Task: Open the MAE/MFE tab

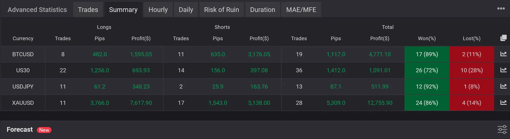Action: 301,10
